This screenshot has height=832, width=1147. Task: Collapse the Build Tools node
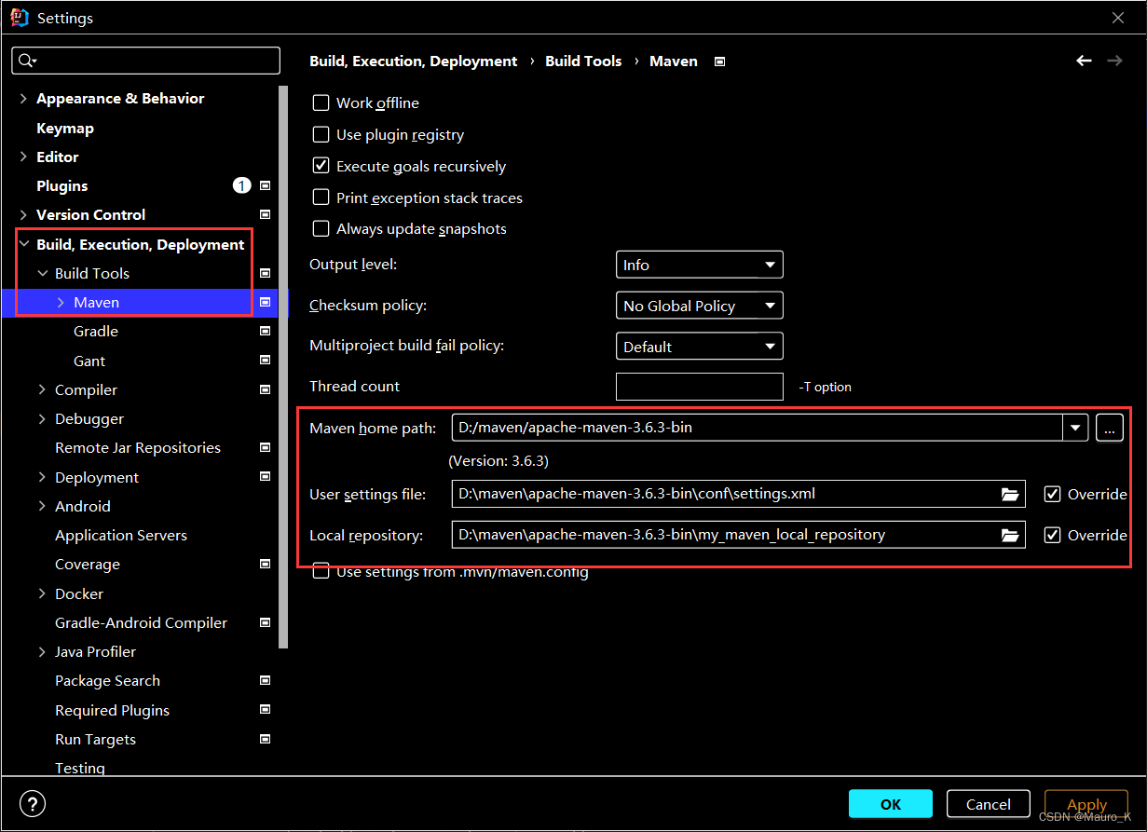(42, 274)
